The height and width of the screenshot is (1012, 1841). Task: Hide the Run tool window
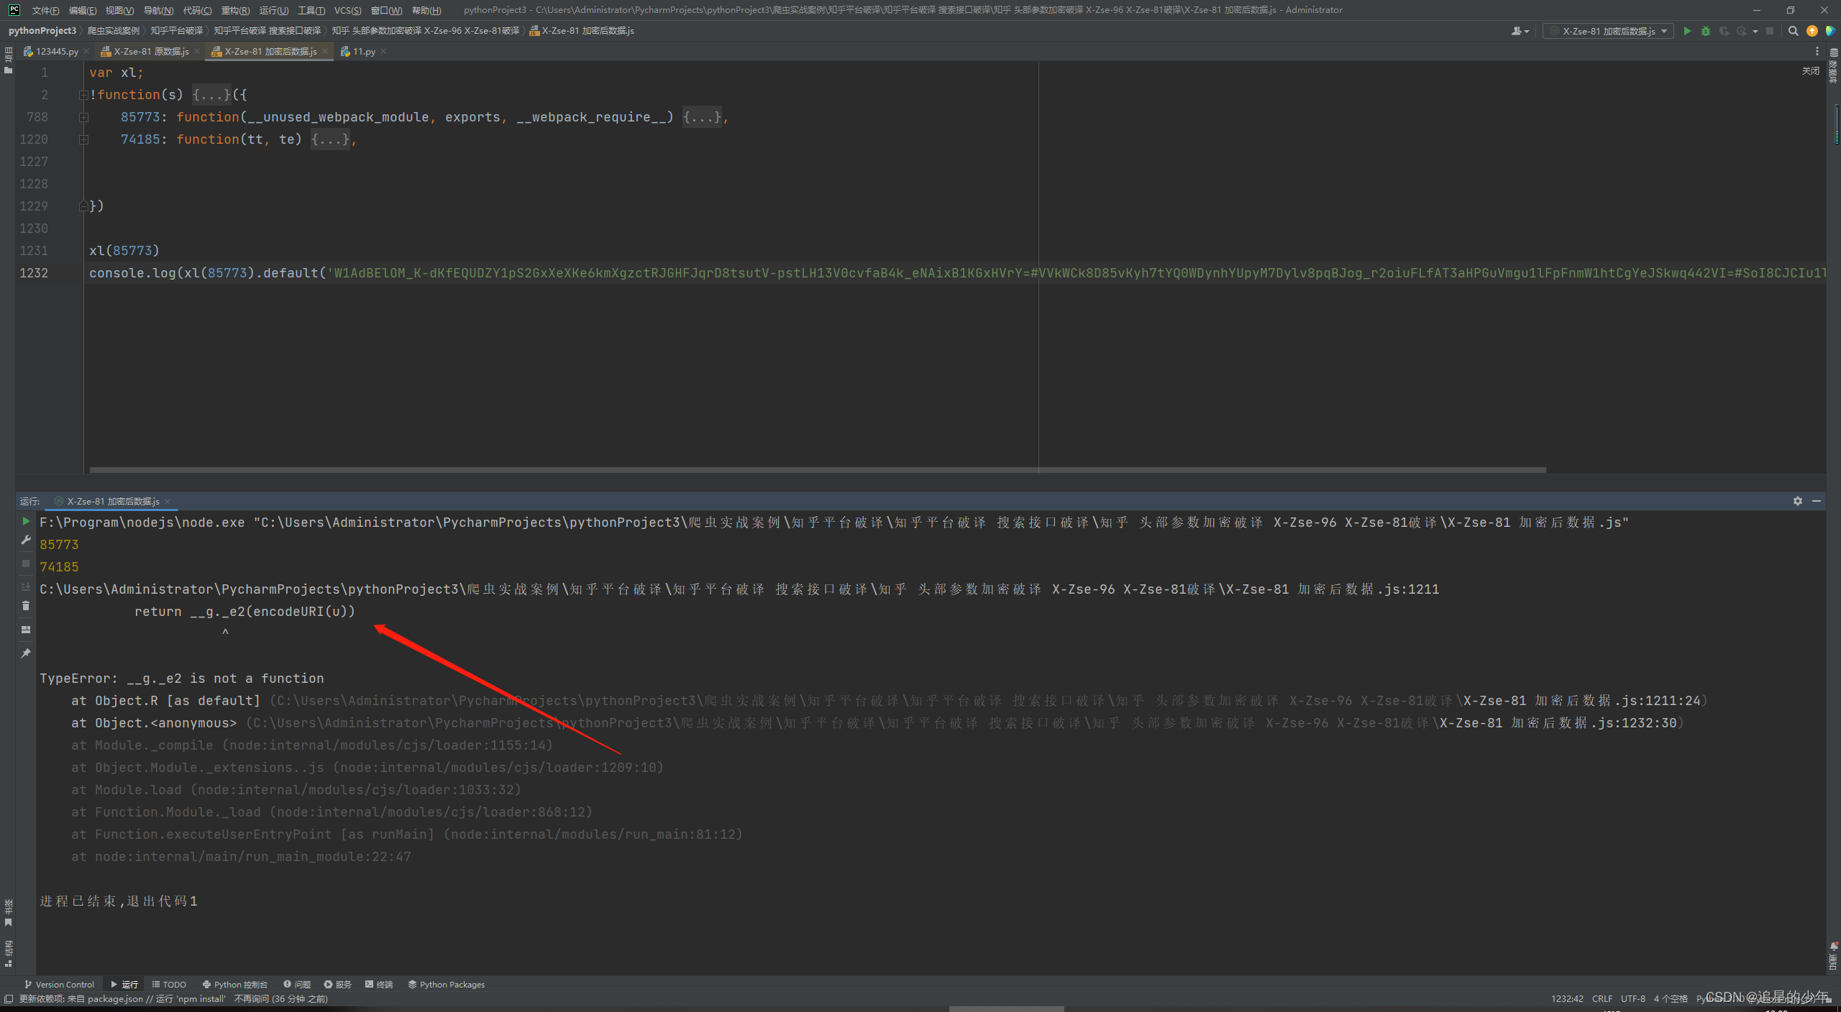pos(1817,501)
